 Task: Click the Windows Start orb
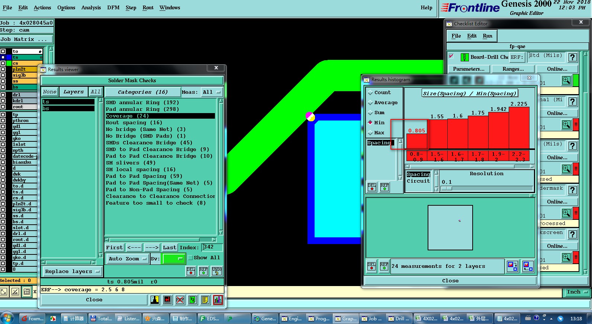tap(7, 318)
